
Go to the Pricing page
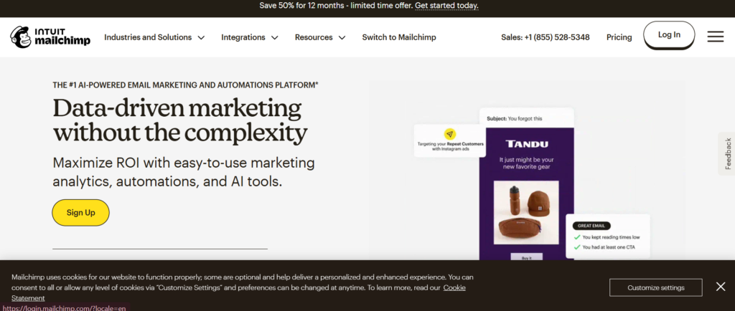click(619, 37)
